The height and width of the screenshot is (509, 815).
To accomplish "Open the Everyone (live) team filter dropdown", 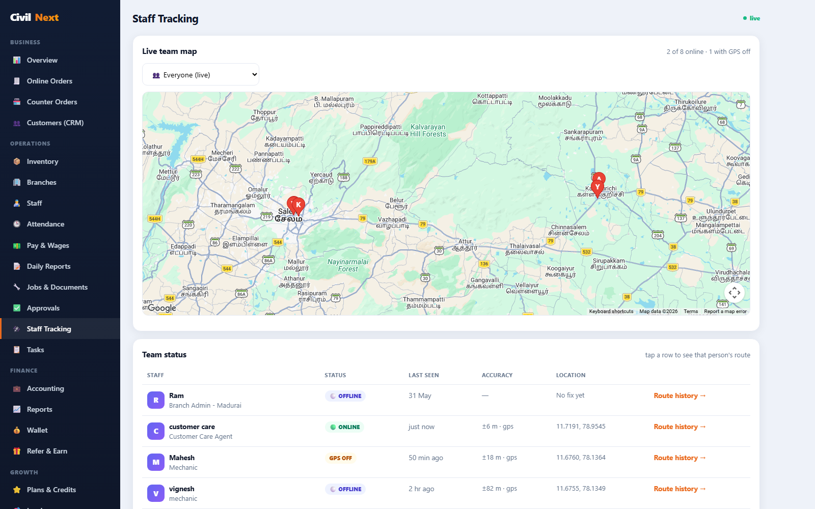I will click(201, 75).
